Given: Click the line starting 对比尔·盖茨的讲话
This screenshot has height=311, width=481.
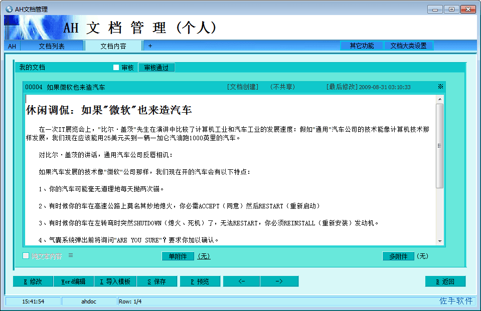Looking at the screenshot, I should point(106,155).
